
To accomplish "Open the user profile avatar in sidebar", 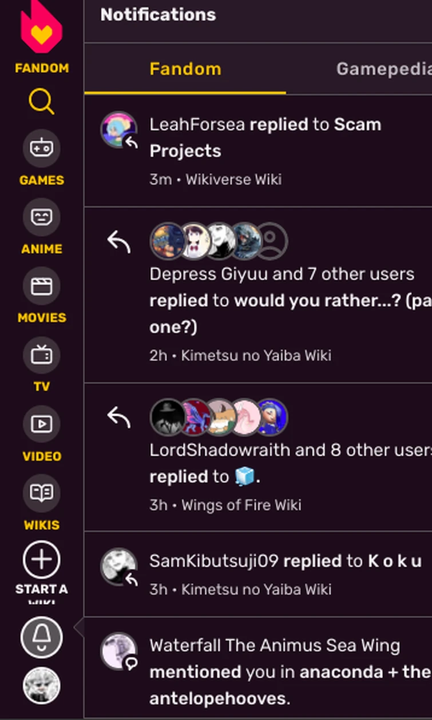I will point(41,686).
